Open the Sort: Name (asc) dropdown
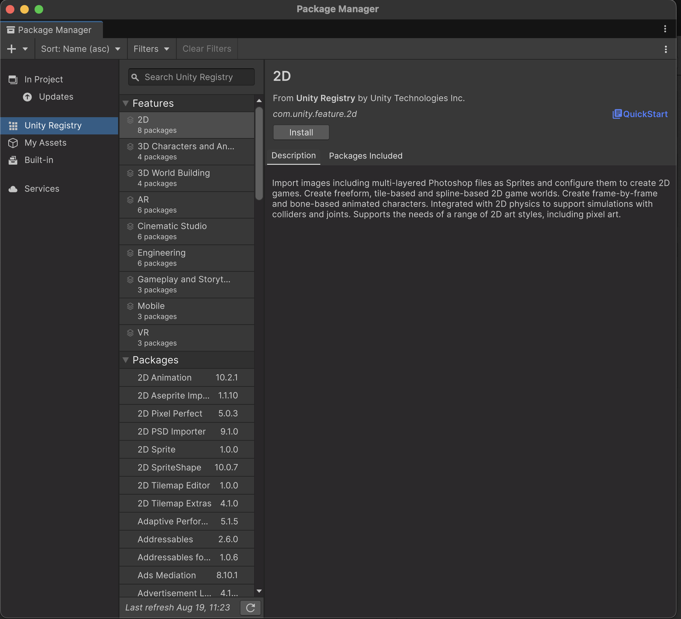Image resolution: width=681 pixels, height=619 pixels. tap(81, 49)
